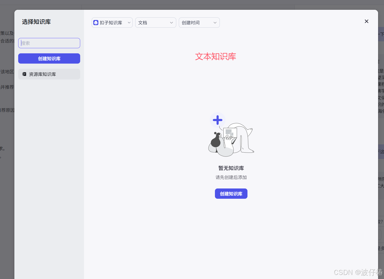The width and height of the screenshot is (384, 279).
Task: Click the plus icon above the empty-state illustration
Action: (x=217, y=120)
